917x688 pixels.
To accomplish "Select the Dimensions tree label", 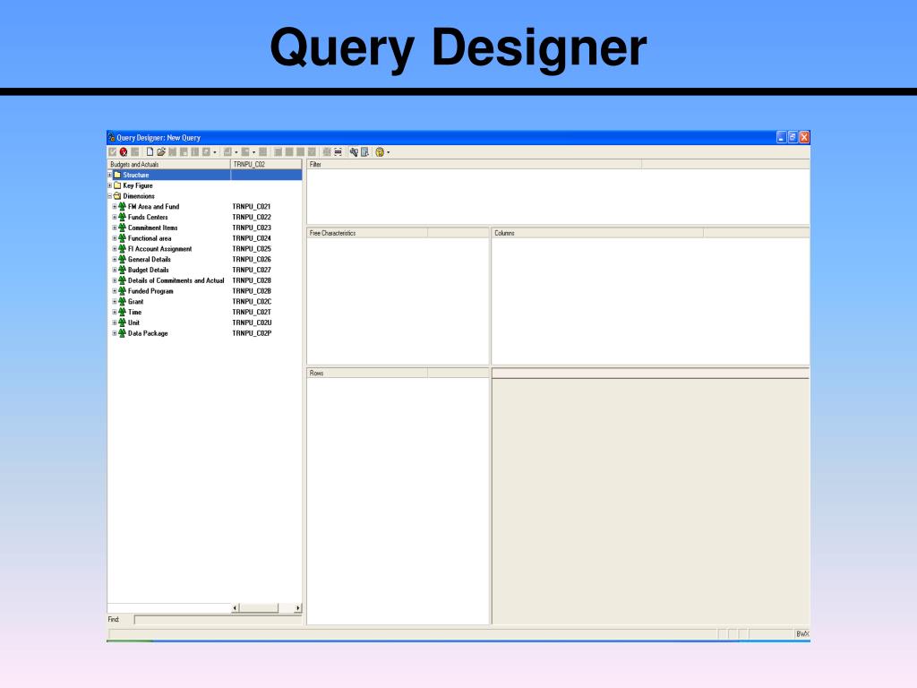I will pos(139,196).
